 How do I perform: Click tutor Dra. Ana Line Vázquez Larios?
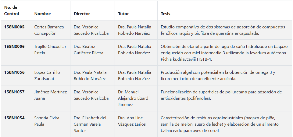tap(132, 121)
